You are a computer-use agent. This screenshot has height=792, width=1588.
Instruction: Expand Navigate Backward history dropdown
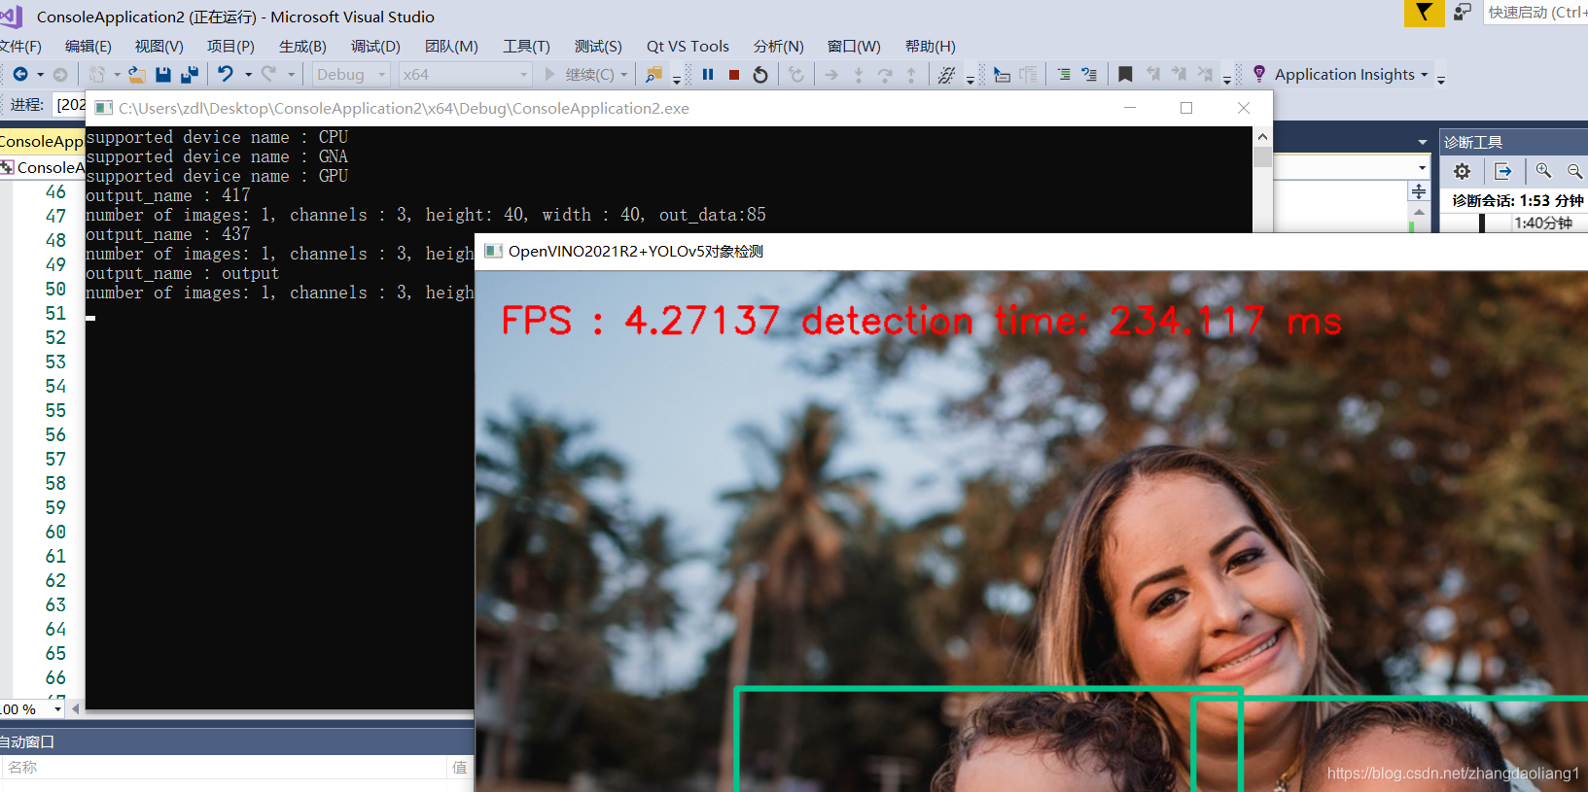(x=40, y=74)
